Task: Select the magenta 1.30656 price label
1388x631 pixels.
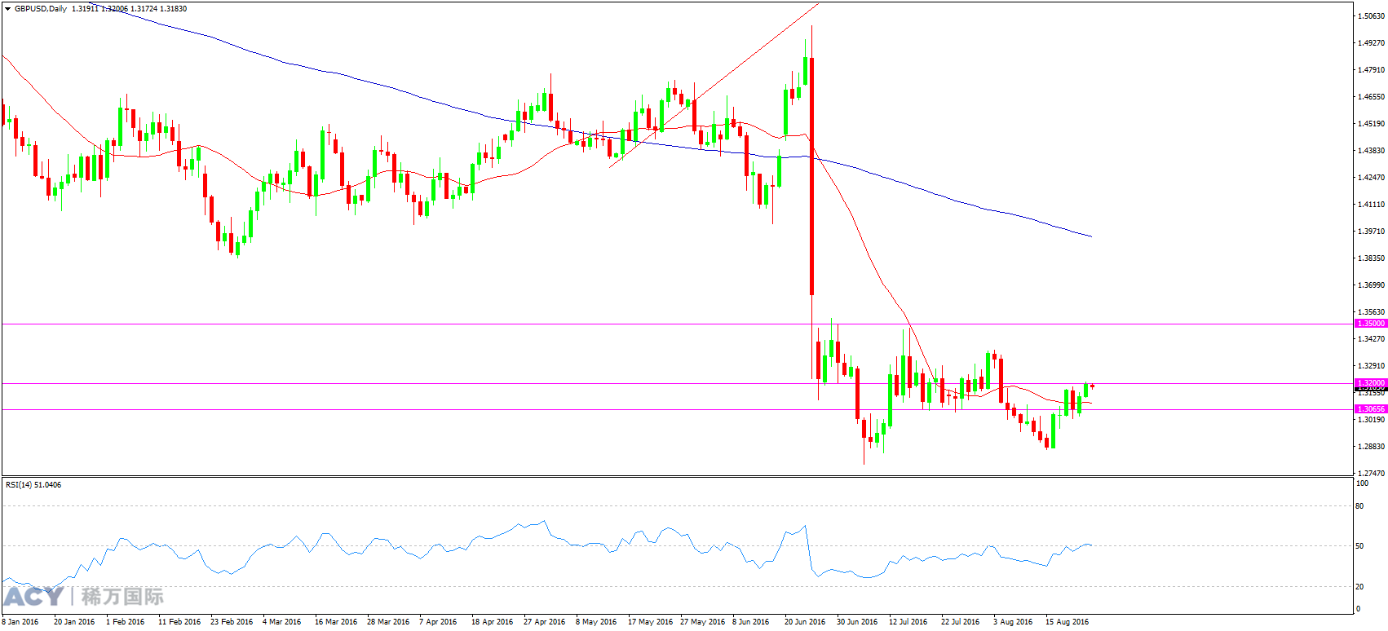Action: [1371, 409]
